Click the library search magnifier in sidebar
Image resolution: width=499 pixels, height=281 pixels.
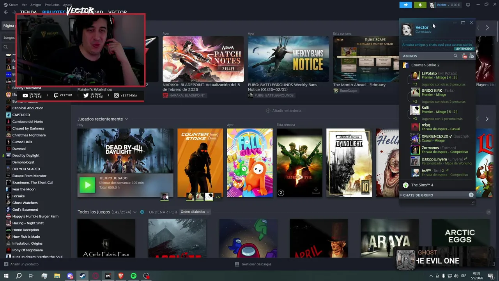point(5,47)
